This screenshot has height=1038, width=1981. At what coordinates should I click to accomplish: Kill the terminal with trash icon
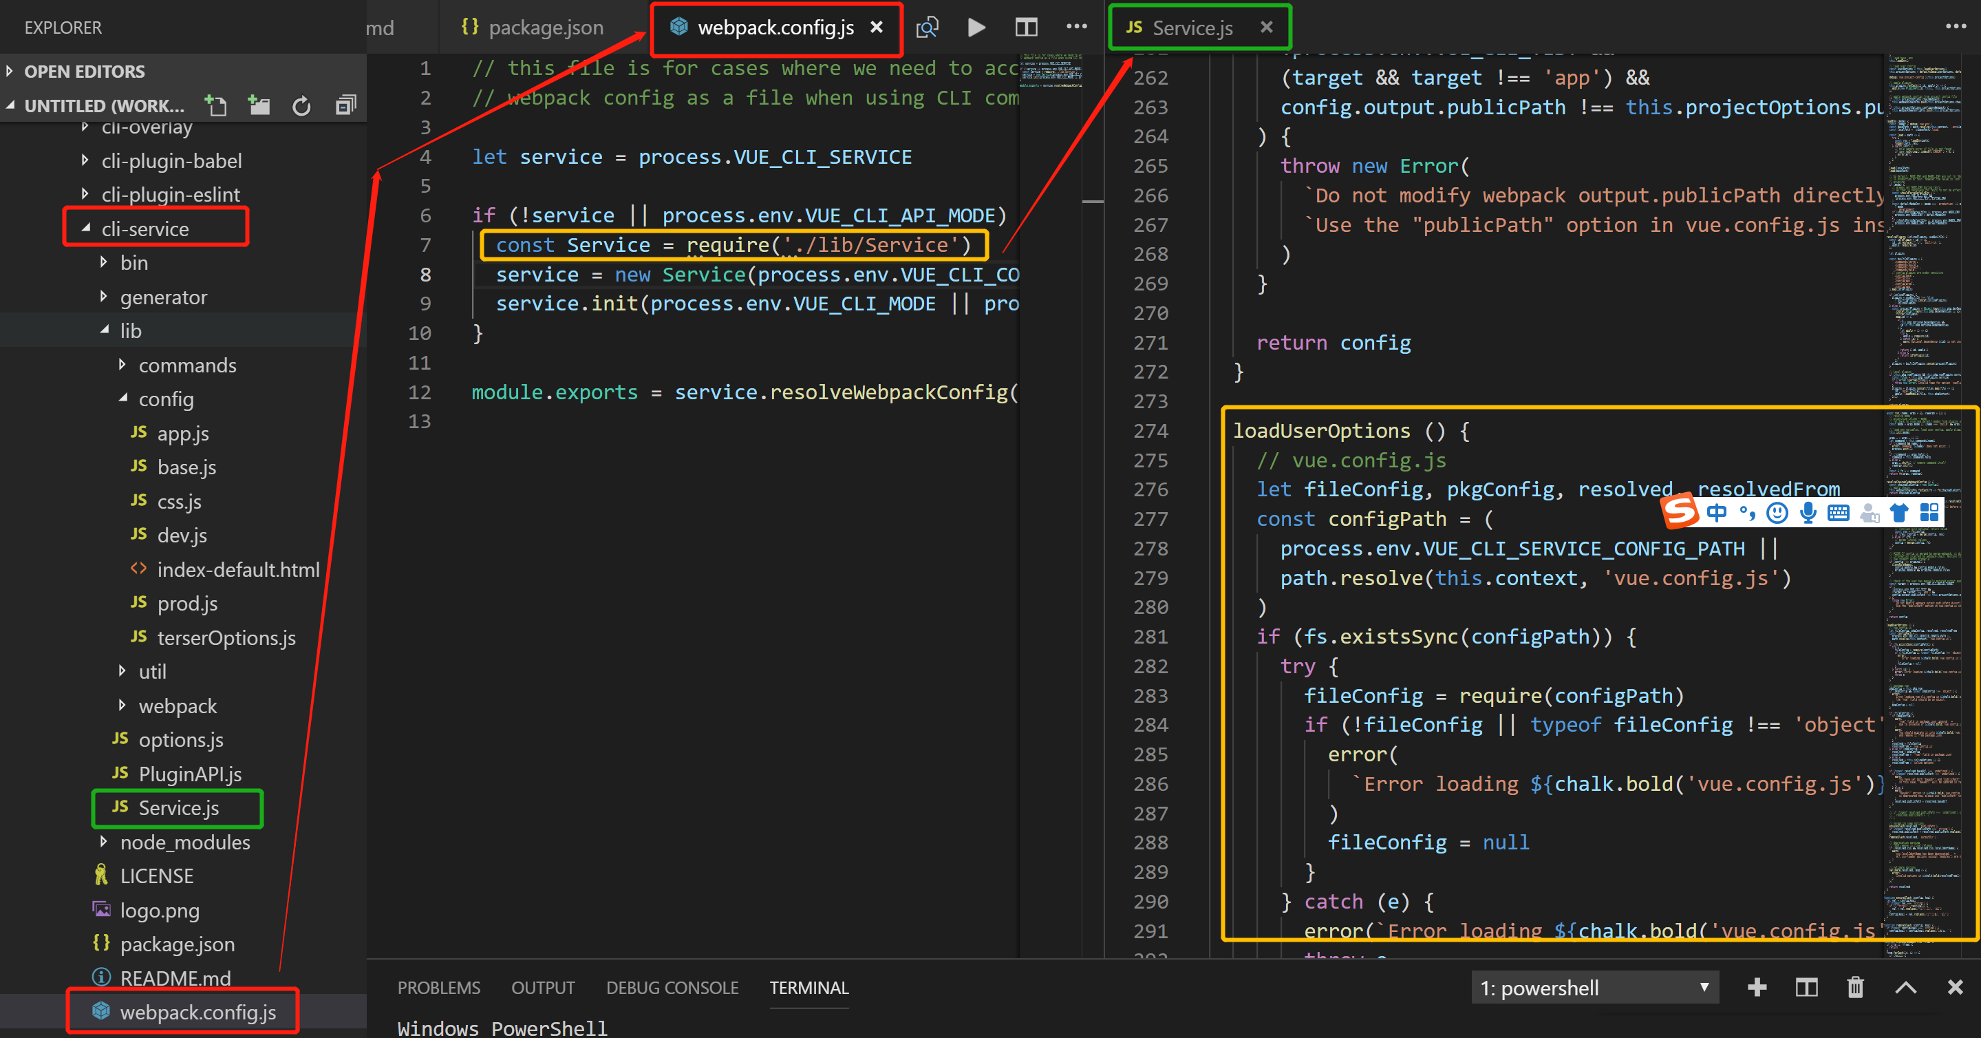coord(1855,987)
